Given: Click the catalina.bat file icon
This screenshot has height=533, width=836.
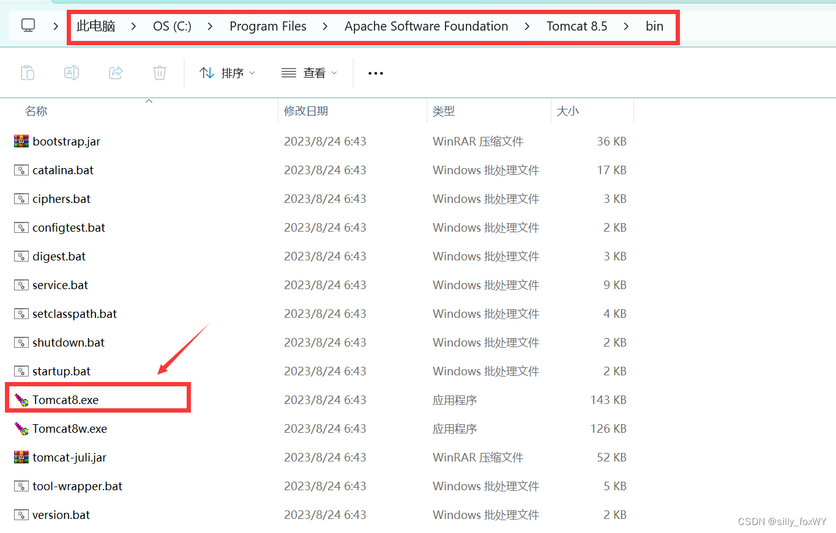Looking at the screenshot, I should [x=21, y=170].
